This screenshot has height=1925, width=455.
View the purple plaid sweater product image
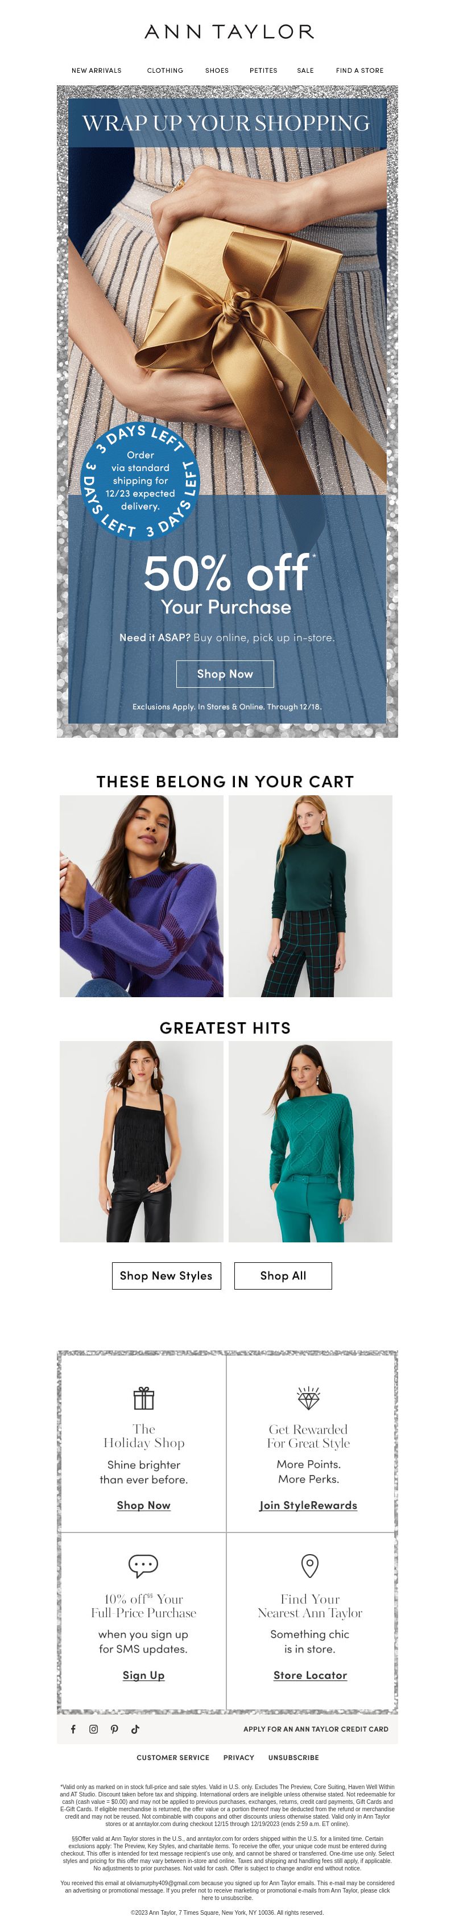point(141,895)
